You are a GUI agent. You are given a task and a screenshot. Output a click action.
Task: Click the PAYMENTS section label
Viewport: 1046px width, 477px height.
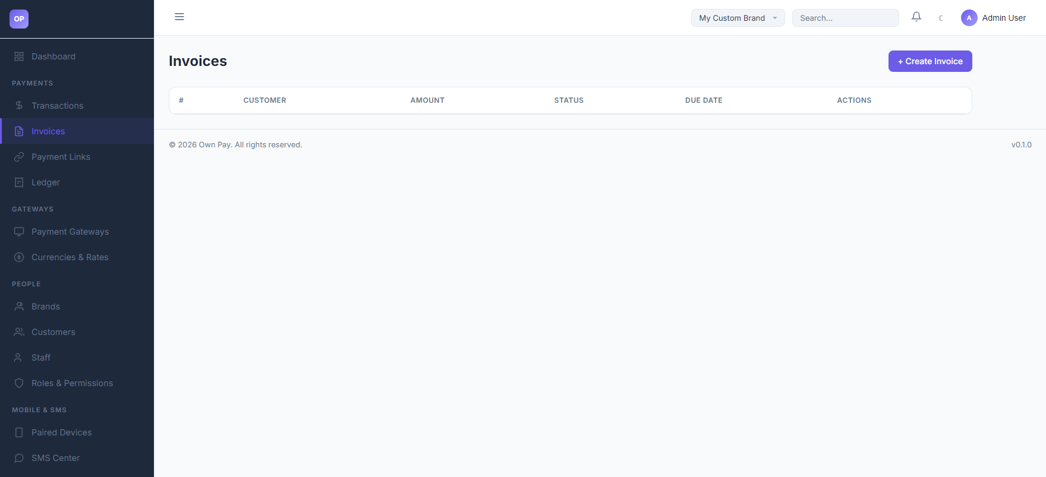point(33,83)
